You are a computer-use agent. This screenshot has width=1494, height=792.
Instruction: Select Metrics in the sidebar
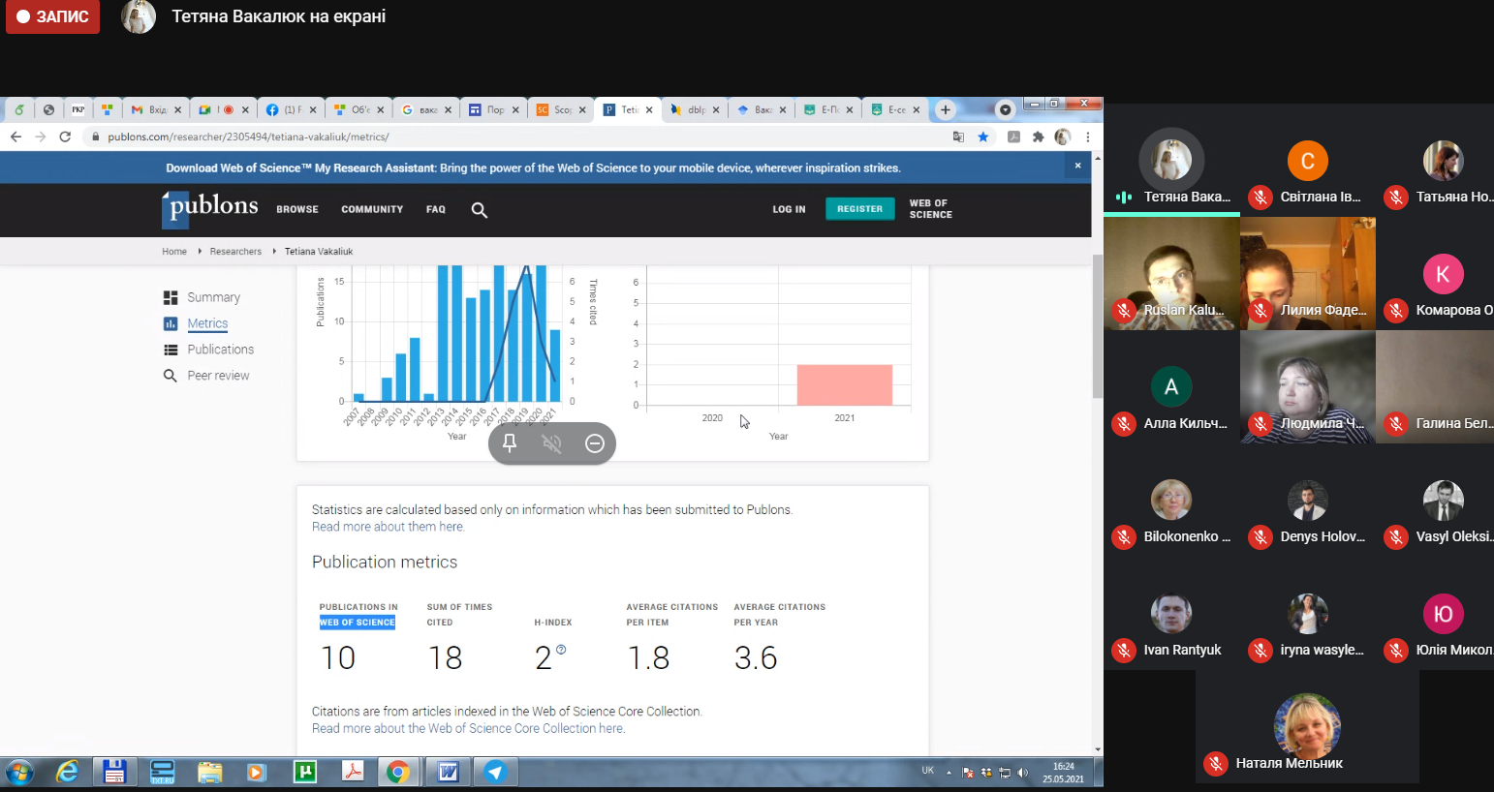[x=207, y=323]
